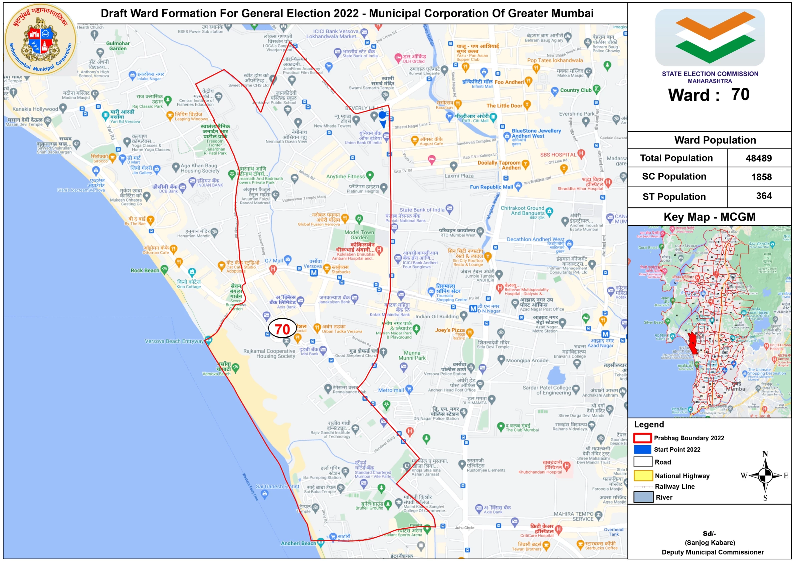This screenshot has width=794, height=561.
Task: Click the Andheri Beach marker pin
Action: pos(321,542)
